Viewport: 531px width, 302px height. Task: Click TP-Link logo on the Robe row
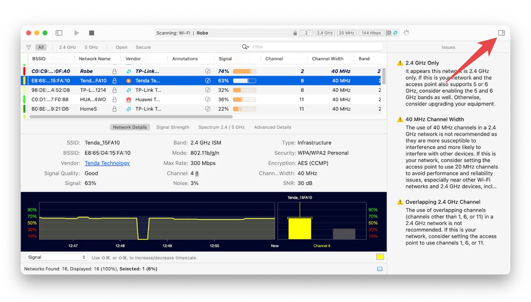[x=129, y=71]
